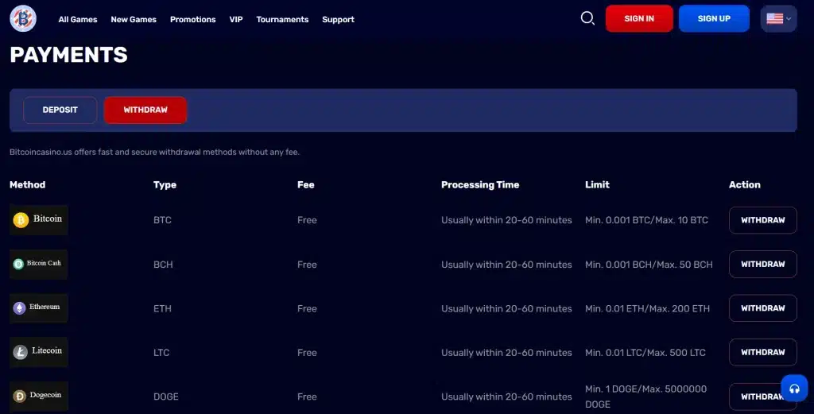The width and height of the screenshot is (814, 414).
Task: Withdraw using the Litecoin row button
Action: (x=762, y=352)
